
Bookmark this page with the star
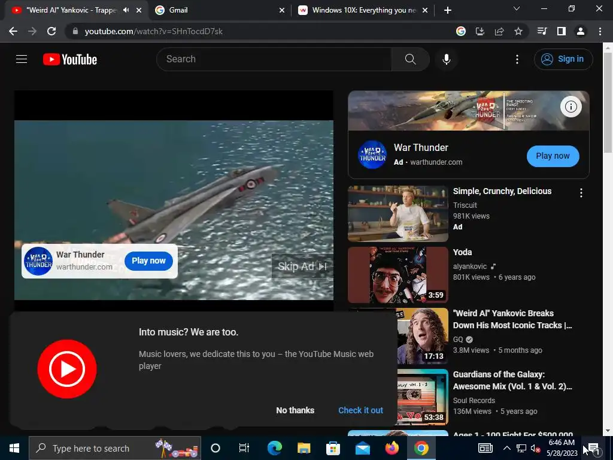tap(518, 31)
